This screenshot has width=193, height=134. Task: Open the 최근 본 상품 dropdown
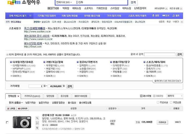pyautogui.click(x=176, y=8)
